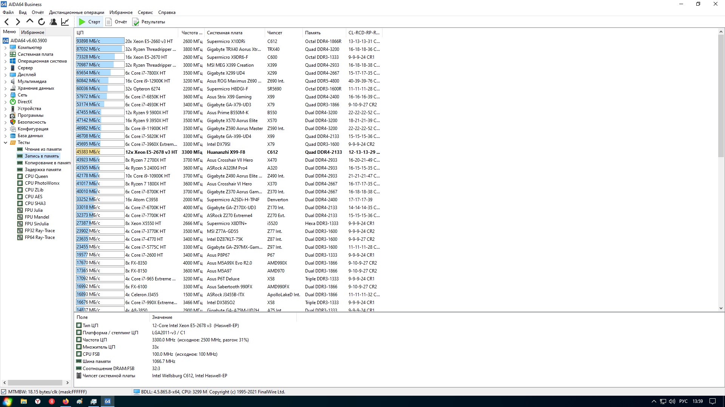Sort by the Память column header
Viewport: 725px width, 407px height.
tap(313, 33)
